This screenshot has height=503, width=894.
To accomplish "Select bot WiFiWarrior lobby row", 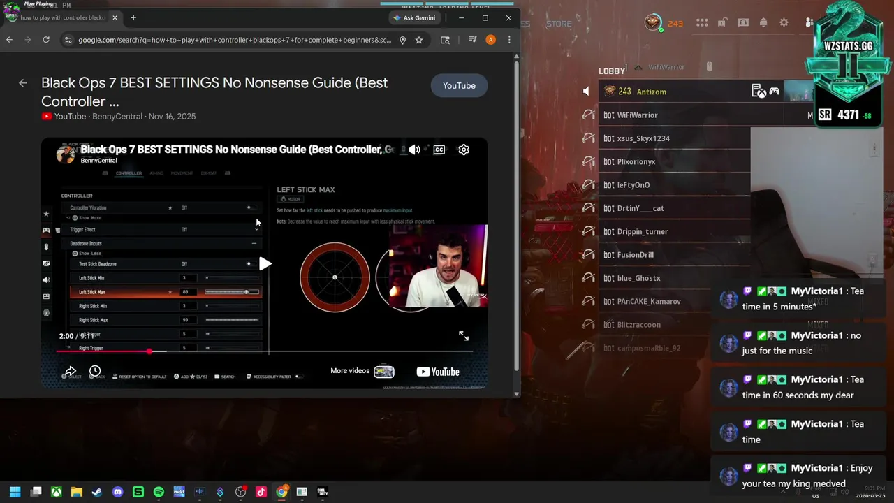I will [705, 115].
